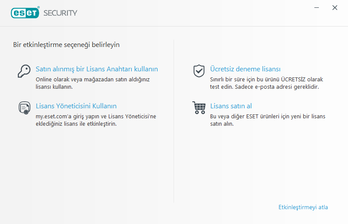Viewport: 348px width, 224px height.
Task: Click the shopping cart icon
Action: (x=199, y=107)
